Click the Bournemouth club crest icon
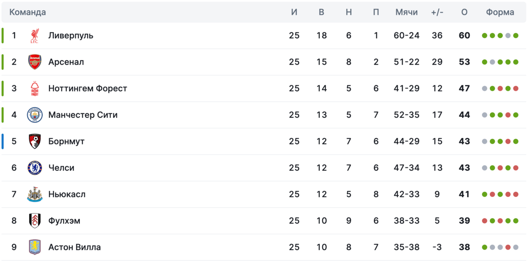The image size is (528, 261). (x=34, y=141)
